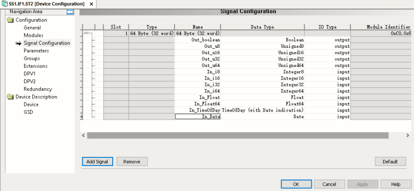This screenshot has width=414, height=191.
Task: Click the Float64 data type cell
Action: pos(263,104)
